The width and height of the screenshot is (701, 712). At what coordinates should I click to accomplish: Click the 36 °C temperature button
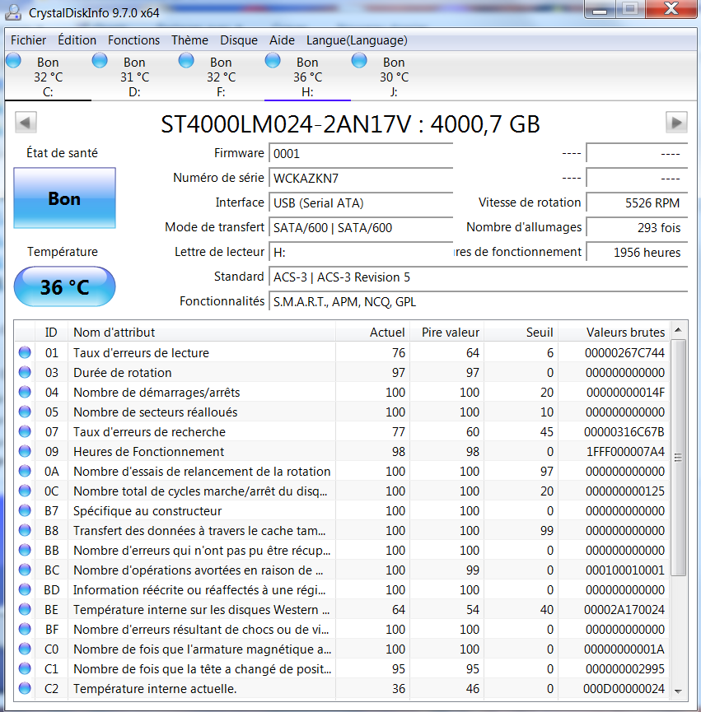64,286
